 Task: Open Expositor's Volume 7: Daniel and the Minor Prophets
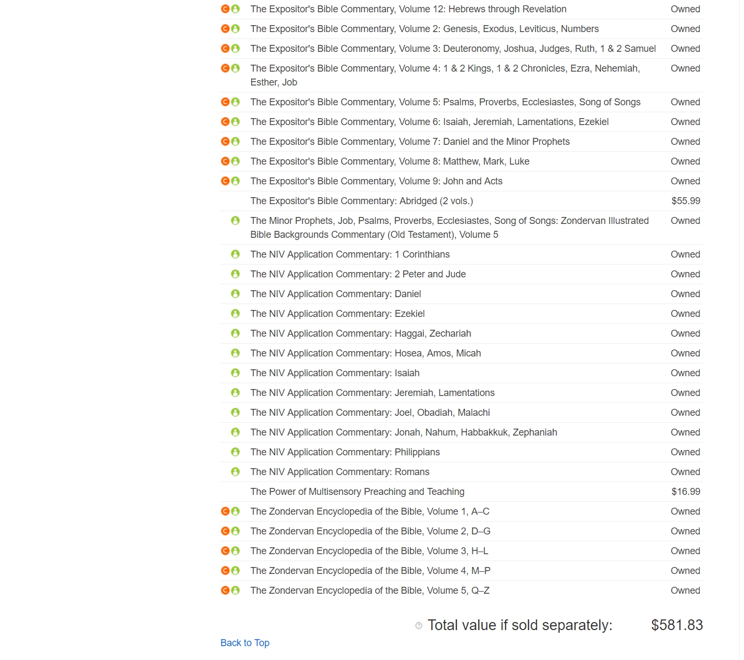pyautogui.click(x=410, y=142)
